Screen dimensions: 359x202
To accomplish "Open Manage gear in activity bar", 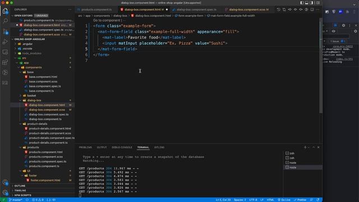I will tap(5, 192).
